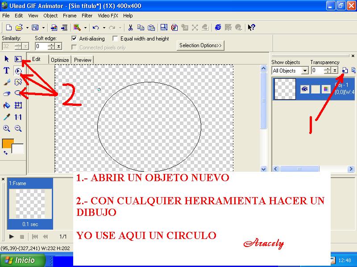This screenshot has height=267, width=357.
Task: Click the insert new blank object icon
Action: (x=345, y=70)
